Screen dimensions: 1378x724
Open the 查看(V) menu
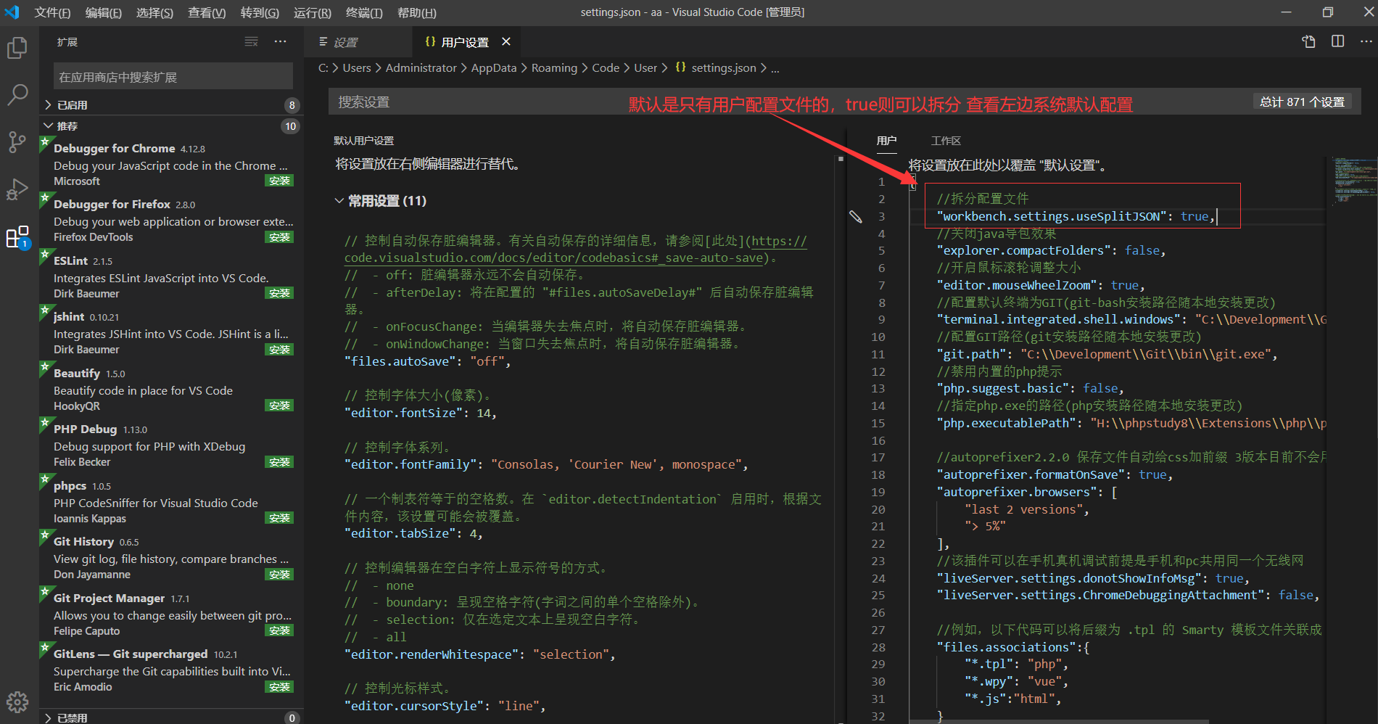click(207, 12)
